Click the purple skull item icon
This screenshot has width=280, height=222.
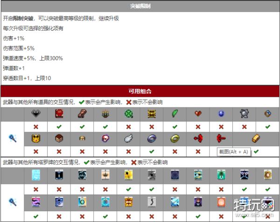point(105,138)
